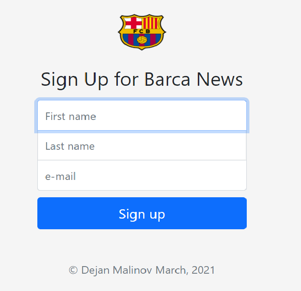The height and width of the screenshot is (291, 301).
Task: Select the Last name input field
Action: 142,145
